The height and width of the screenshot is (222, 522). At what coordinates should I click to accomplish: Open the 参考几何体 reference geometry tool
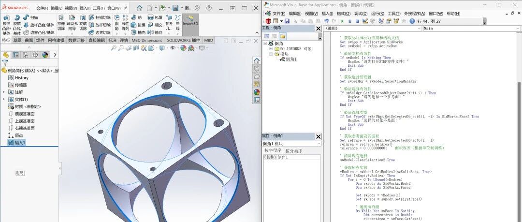point(169,24)
